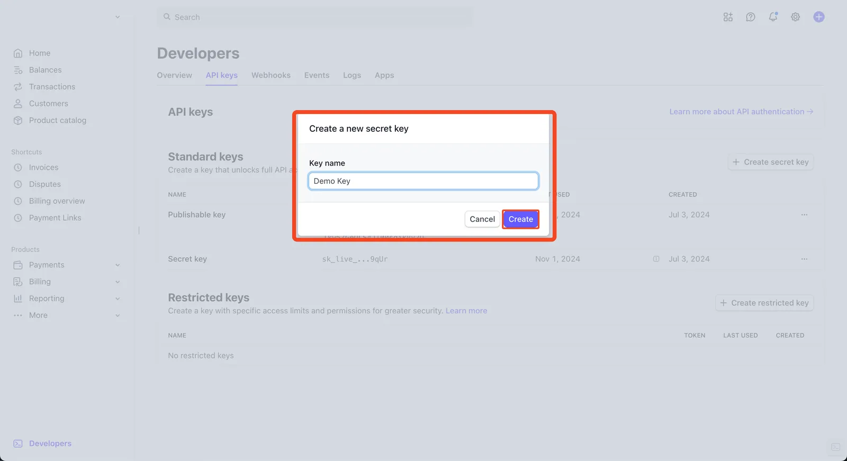Switch to the Webhooks tab
The image size is (847, 461).
271,75
